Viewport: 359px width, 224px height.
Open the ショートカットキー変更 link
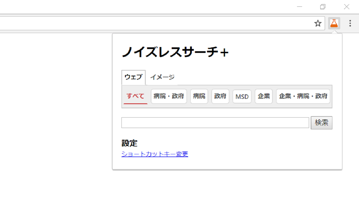click(155, 154)
